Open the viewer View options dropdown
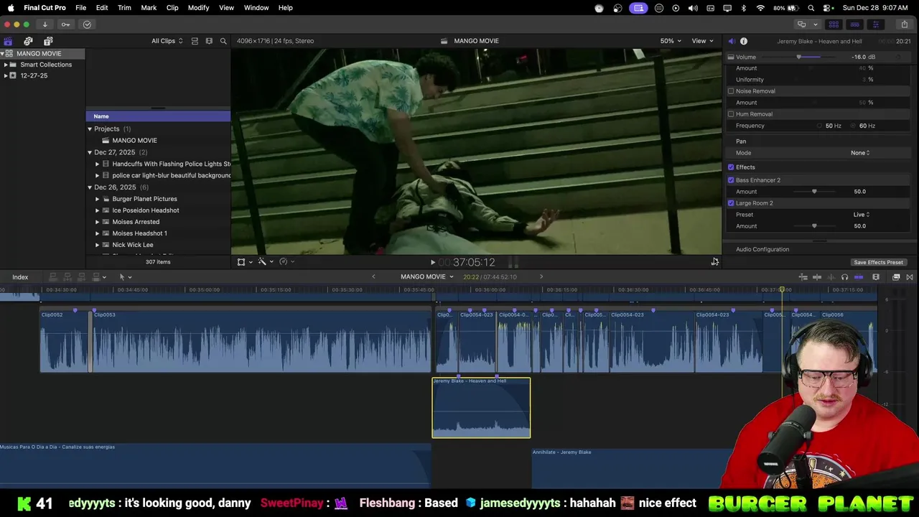Viewport: 919px width, 517px height. tap(702, 41)
